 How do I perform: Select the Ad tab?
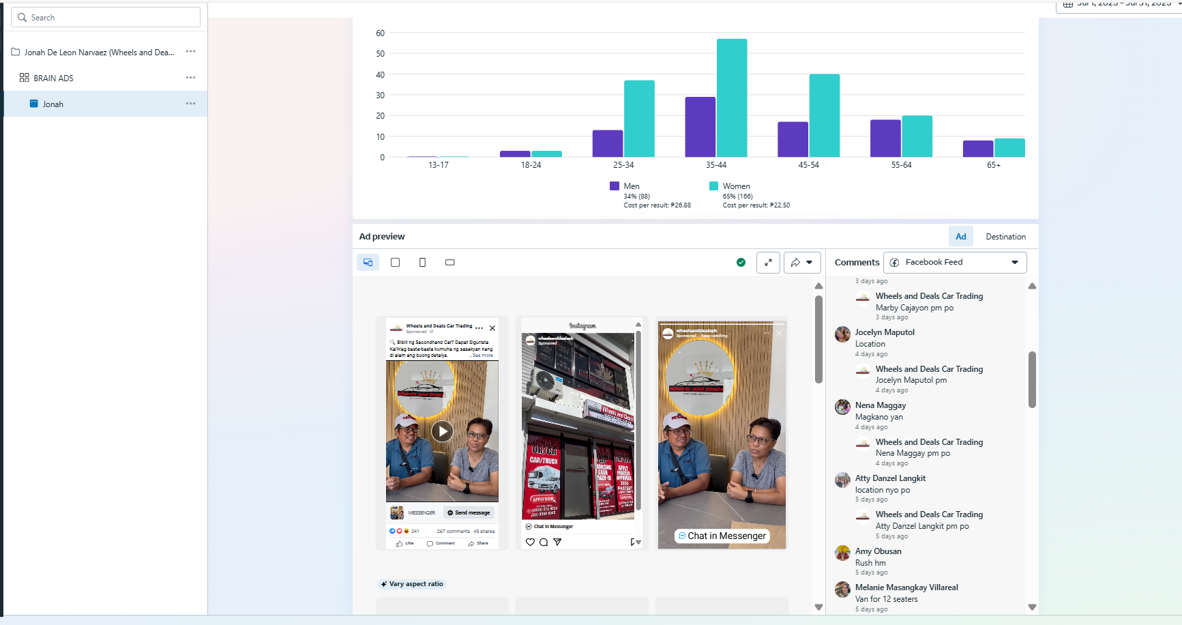(x=960, y=237)
